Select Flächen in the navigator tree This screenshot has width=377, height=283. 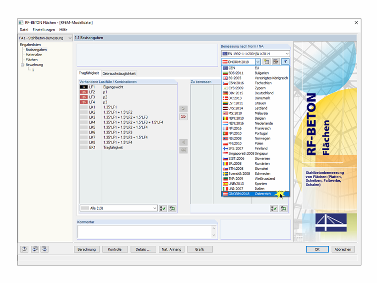31,60
